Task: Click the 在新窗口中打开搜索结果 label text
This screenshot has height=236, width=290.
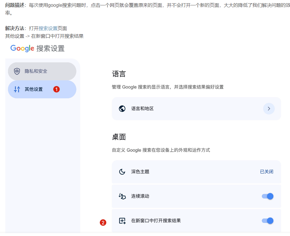Action: [156, 221]
